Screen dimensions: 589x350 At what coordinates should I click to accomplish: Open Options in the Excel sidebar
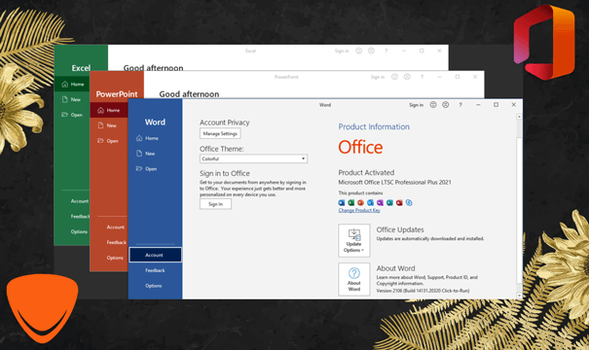pos(79,231)
